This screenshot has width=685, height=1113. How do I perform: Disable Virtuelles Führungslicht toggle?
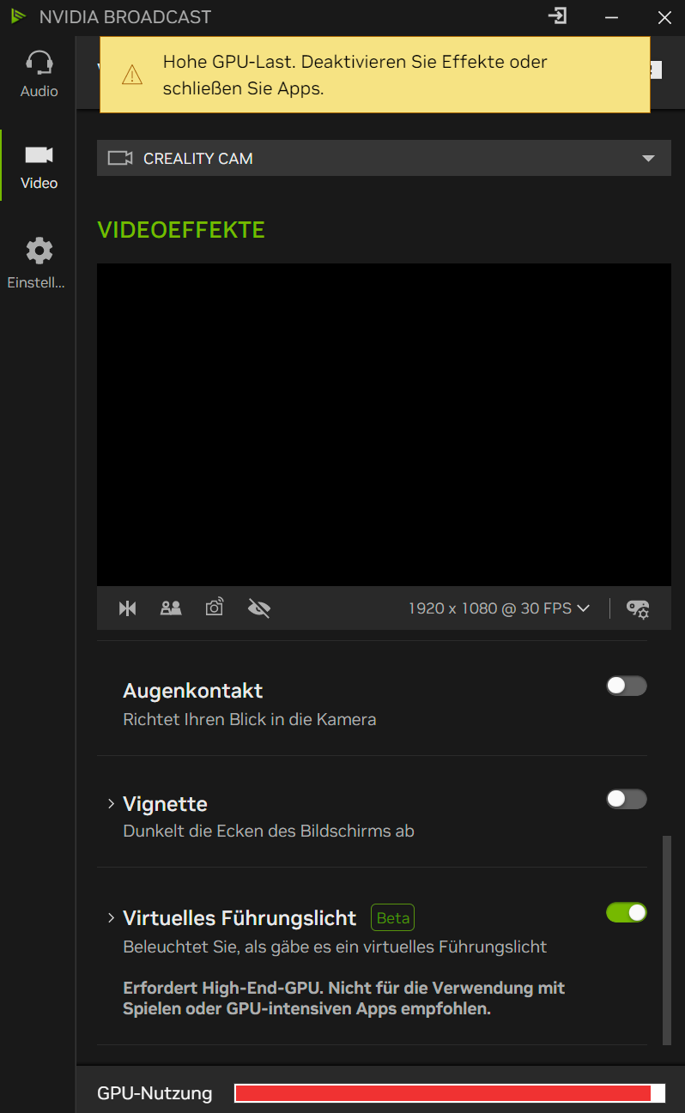coord(627,912)
